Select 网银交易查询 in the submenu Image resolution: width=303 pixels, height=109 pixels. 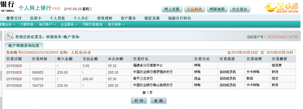[92, 24]
